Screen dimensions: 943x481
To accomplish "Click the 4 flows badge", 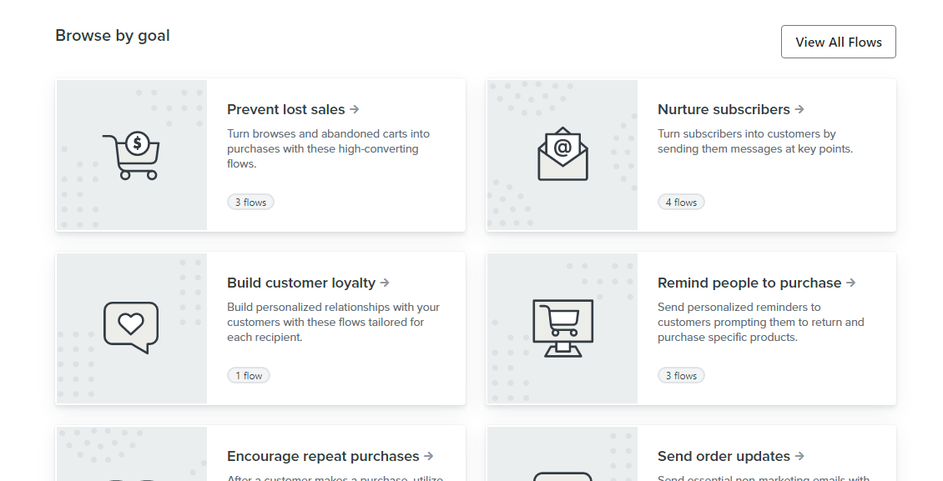I will point(681,203).
